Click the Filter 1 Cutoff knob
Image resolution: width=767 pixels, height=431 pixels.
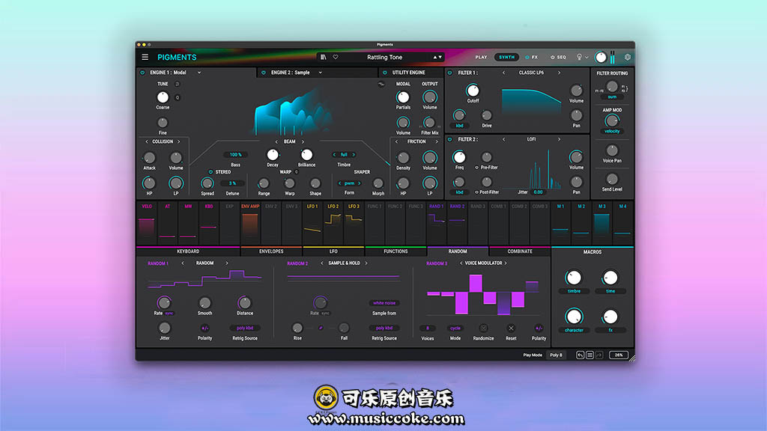473,91
